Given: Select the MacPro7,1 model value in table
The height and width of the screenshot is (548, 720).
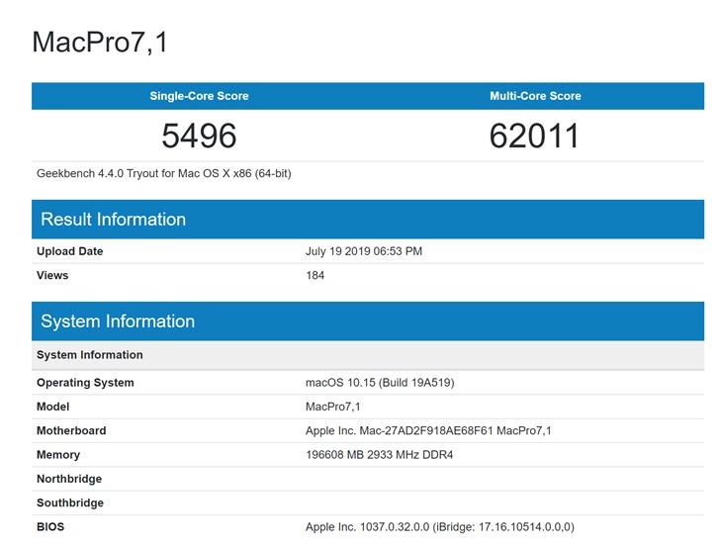Looking at the screenshot, I should (333, 407).
